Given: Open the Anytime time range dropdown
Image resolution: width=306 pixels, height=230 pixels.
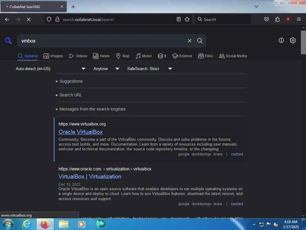Looking at the screenshot, I should coord(106,69).
